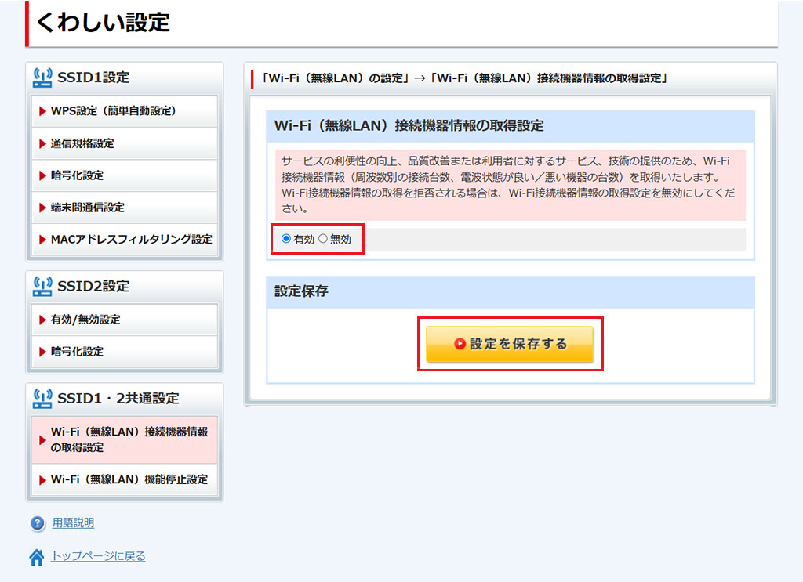Click the home icon for top page
803x582 pixels.
pos(37,557)
